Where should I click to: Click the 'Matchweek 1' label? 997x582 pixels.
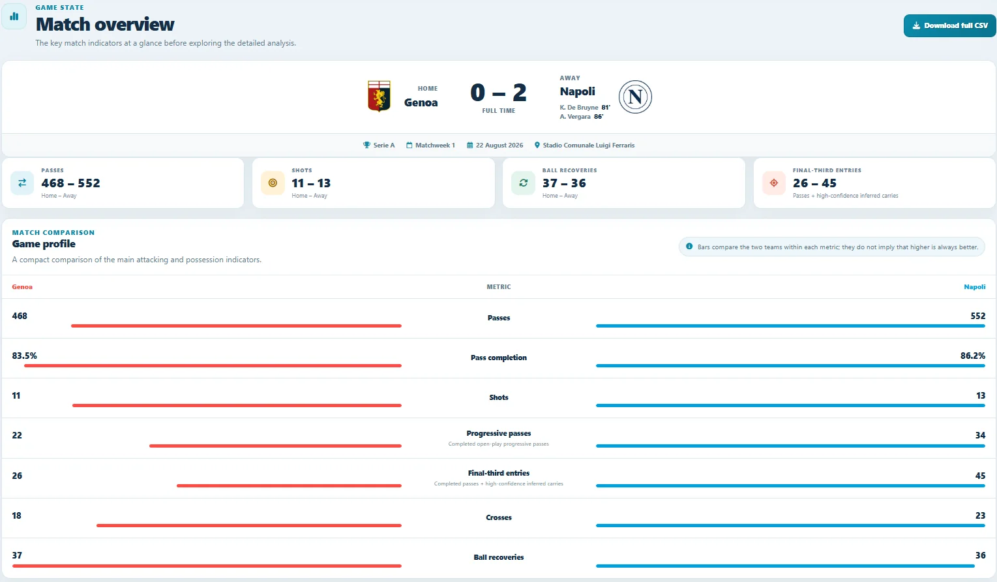tap(435, 145)
